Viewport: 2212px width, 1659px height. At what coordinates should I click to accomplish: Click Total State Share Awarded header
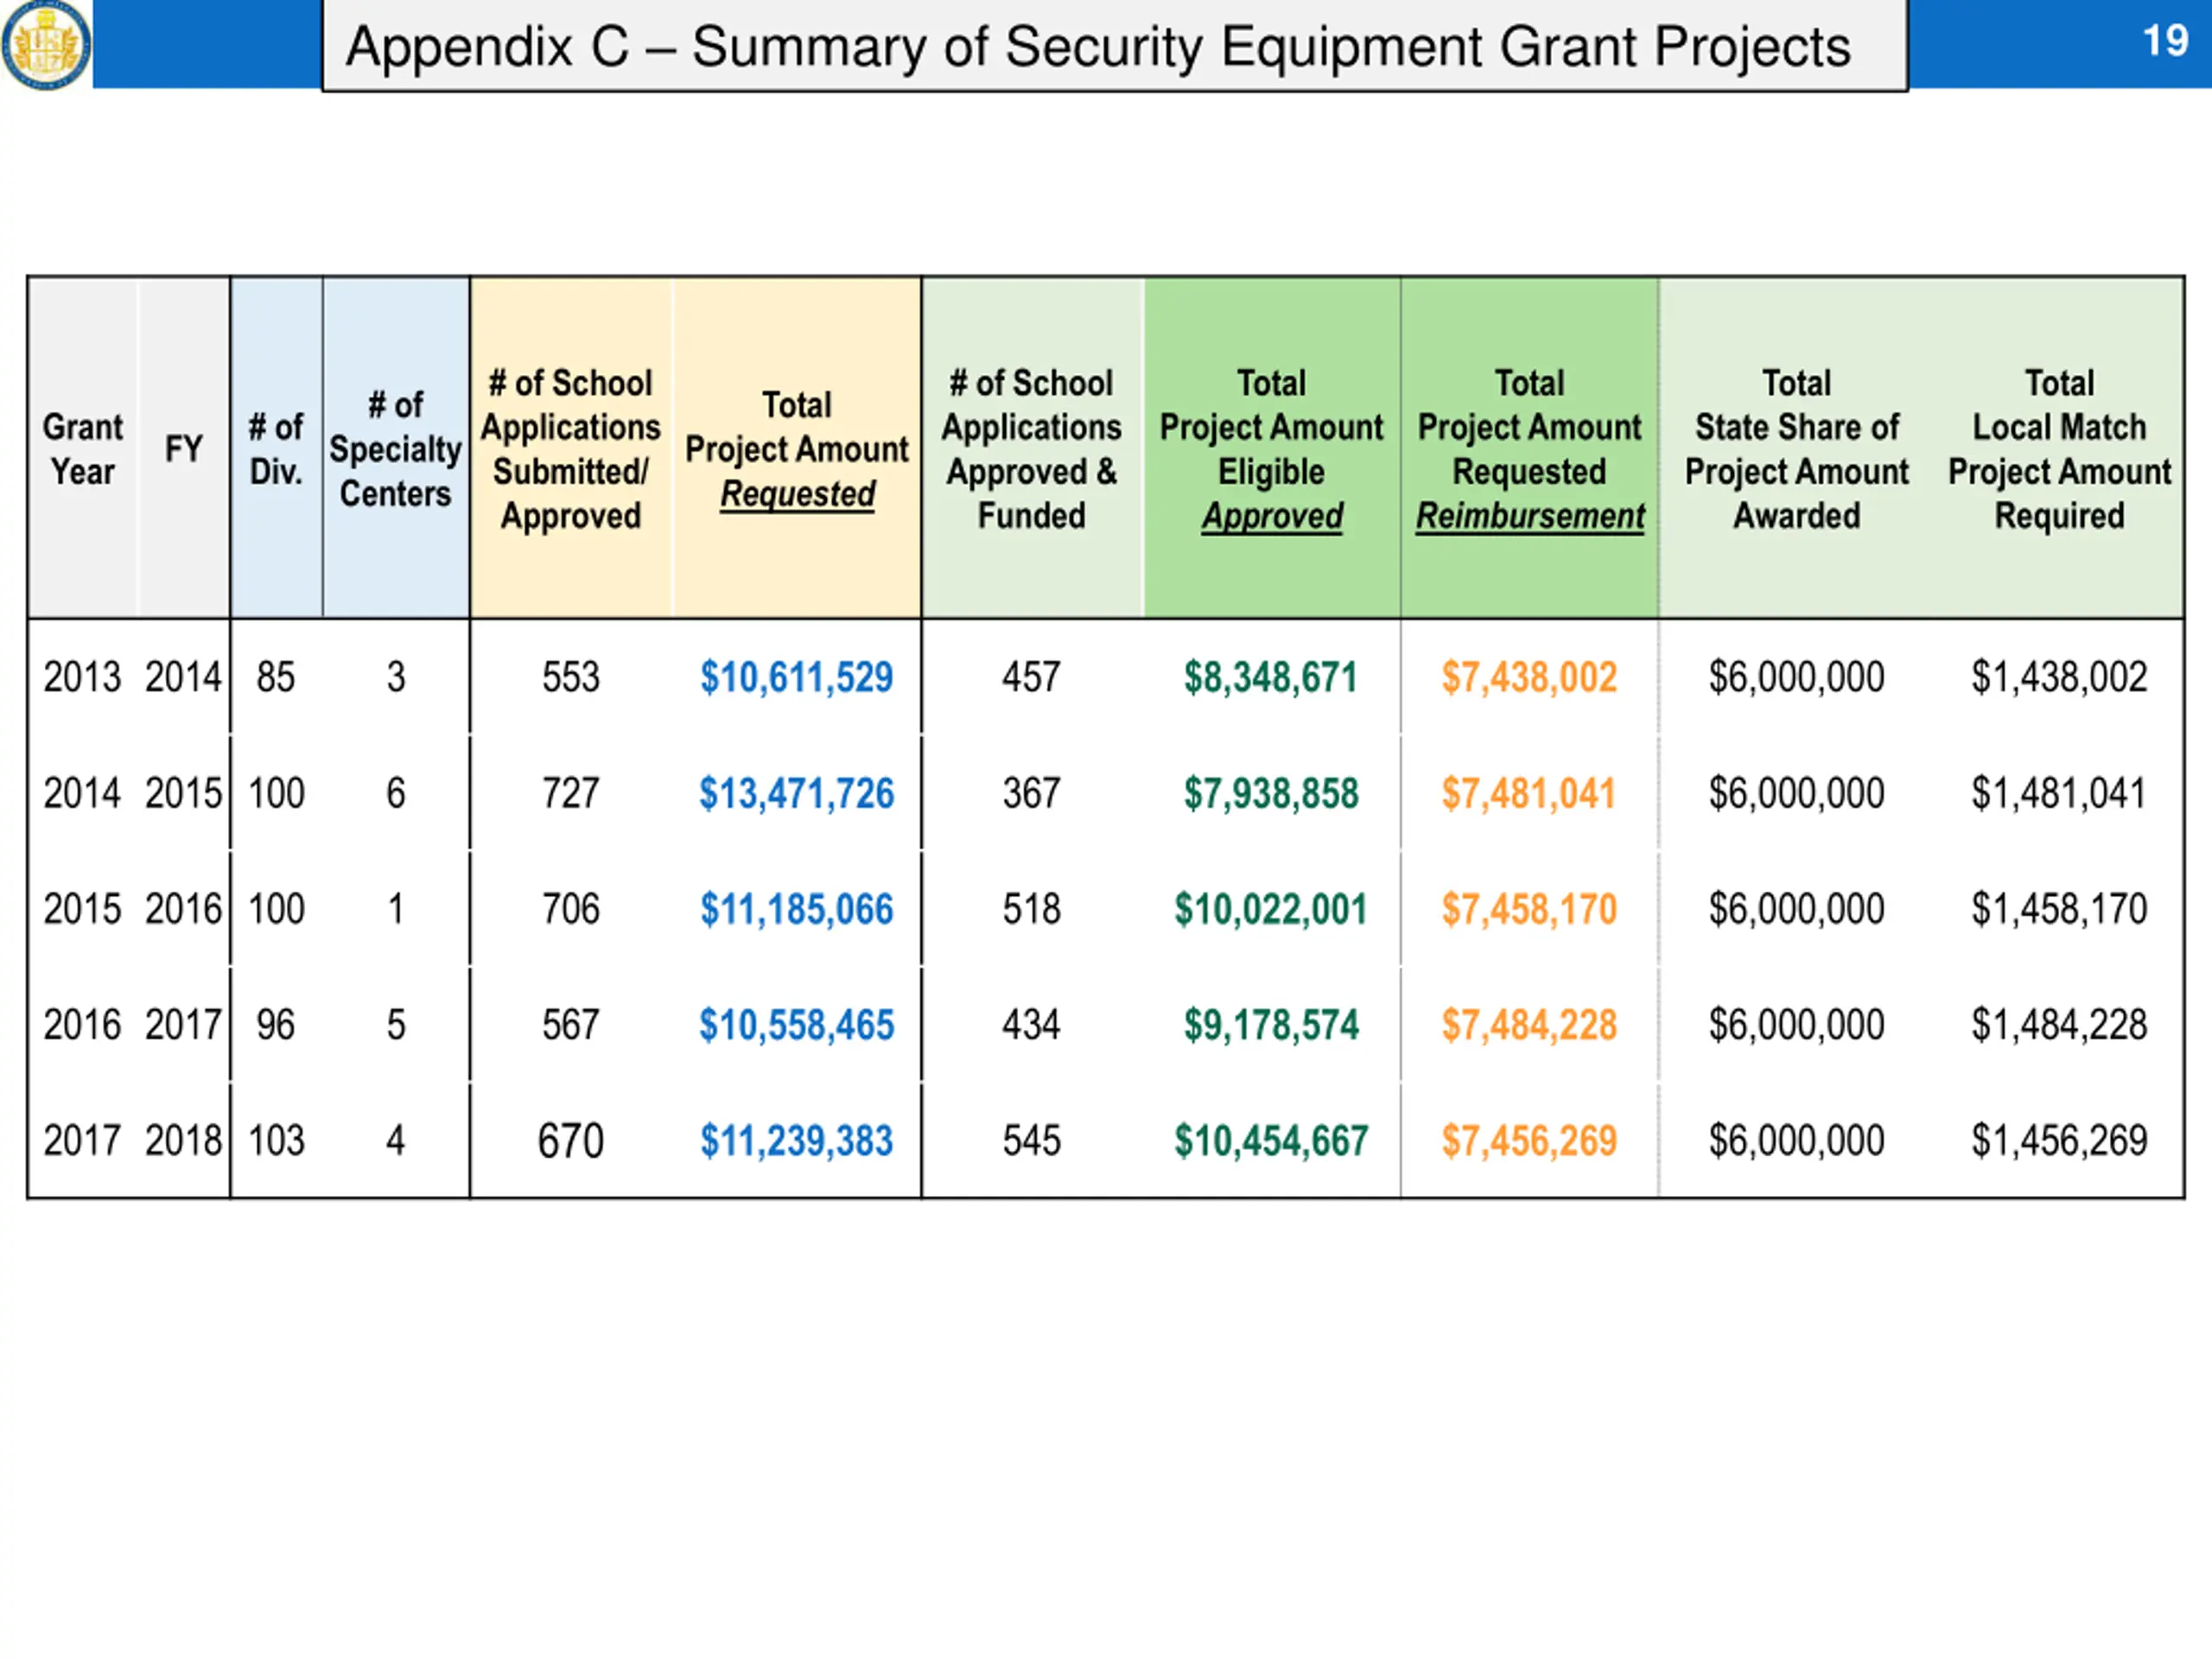[x=1796, y=449]
